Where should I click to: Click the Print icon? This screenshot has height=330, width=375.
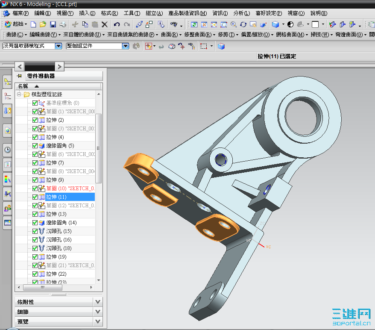(x=63, y=24)
